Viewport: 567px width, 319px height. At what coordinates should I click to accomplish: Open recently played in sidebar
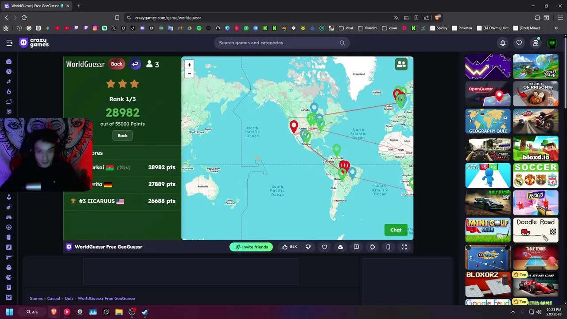(9, 71)
